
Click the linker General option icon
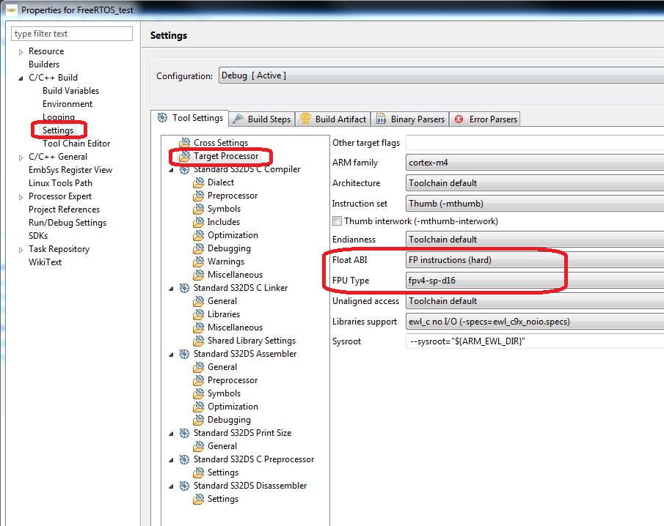198,301
